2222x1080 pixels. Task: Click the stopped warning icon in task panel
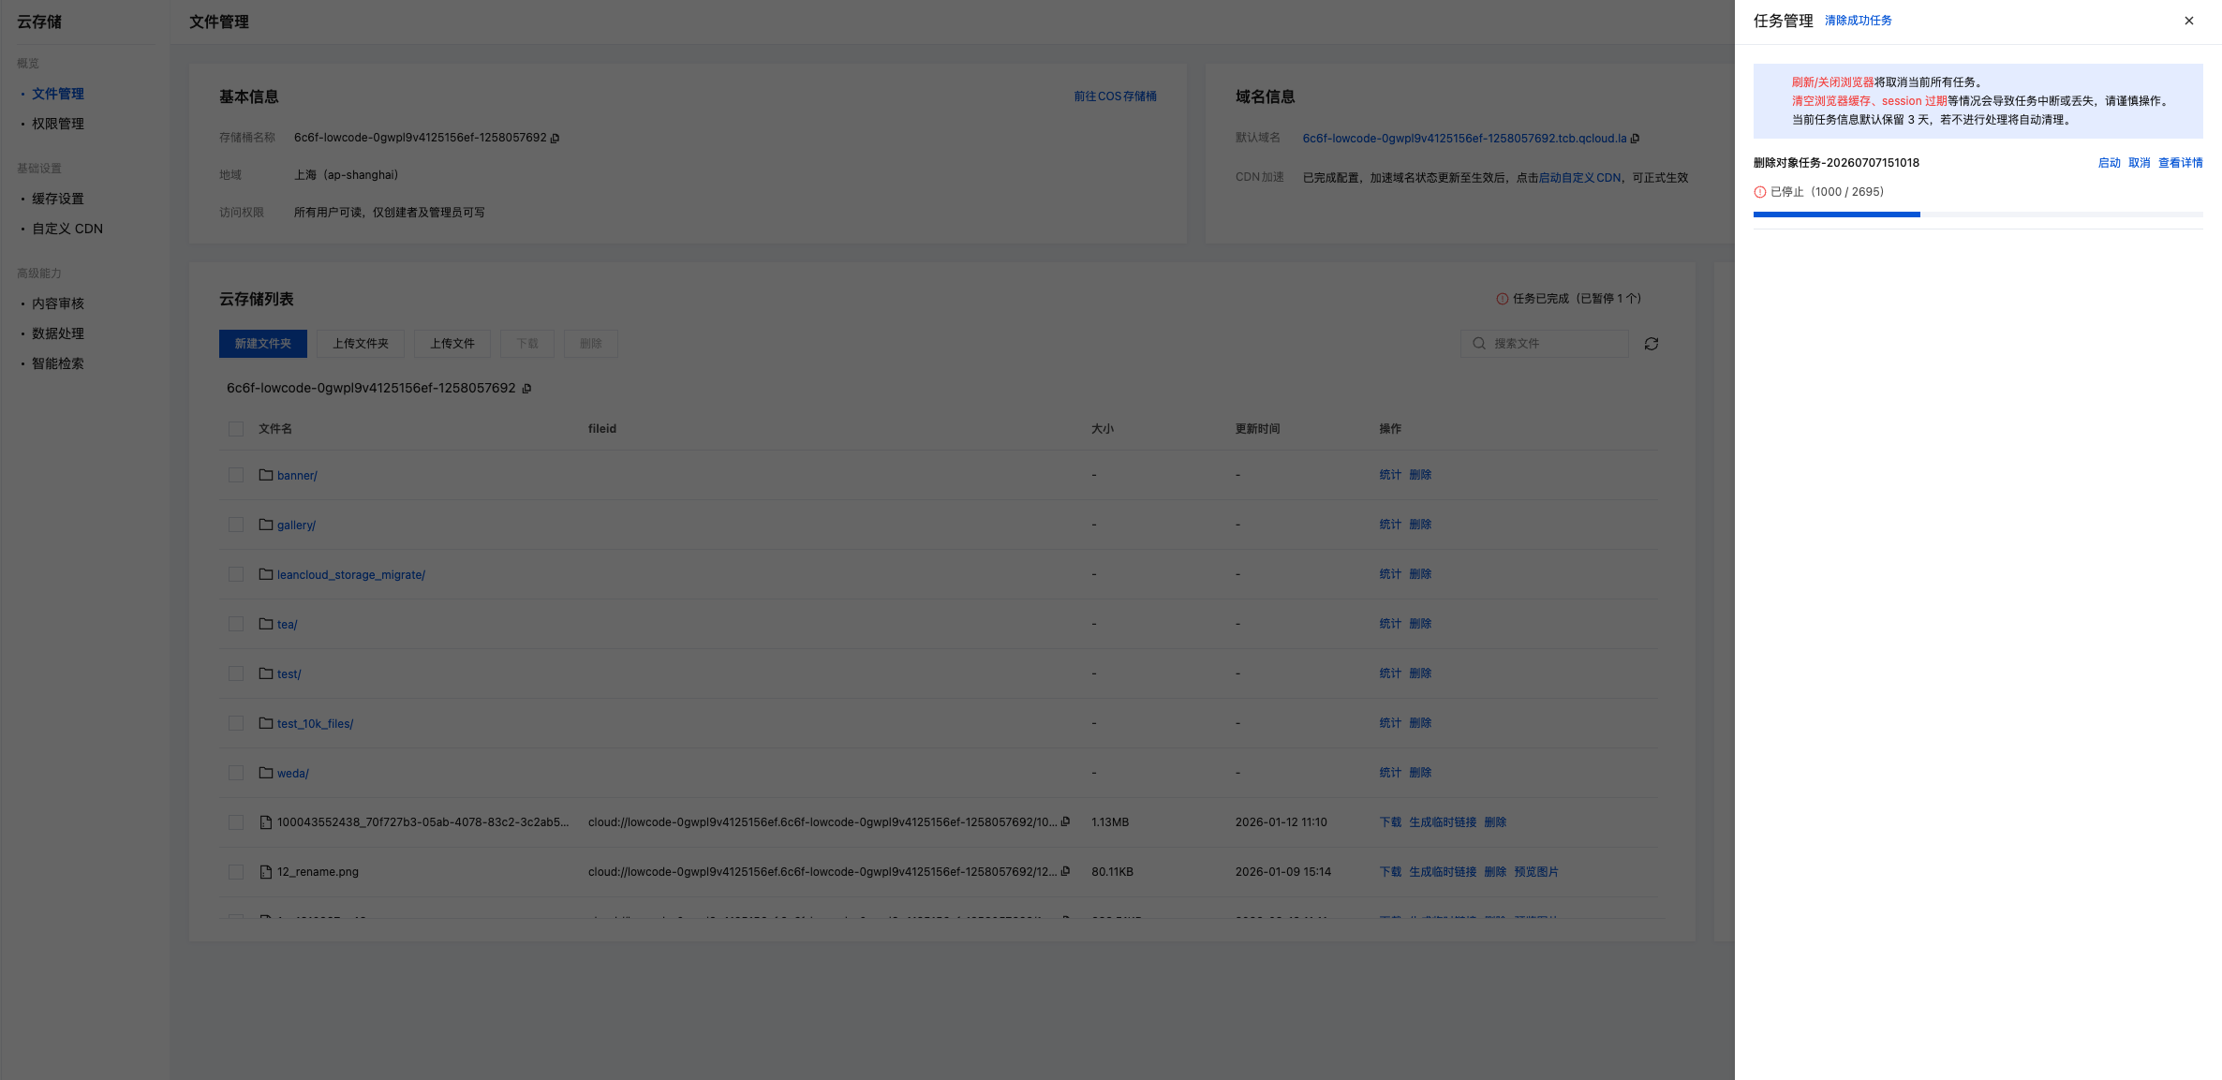[1760, 192]
